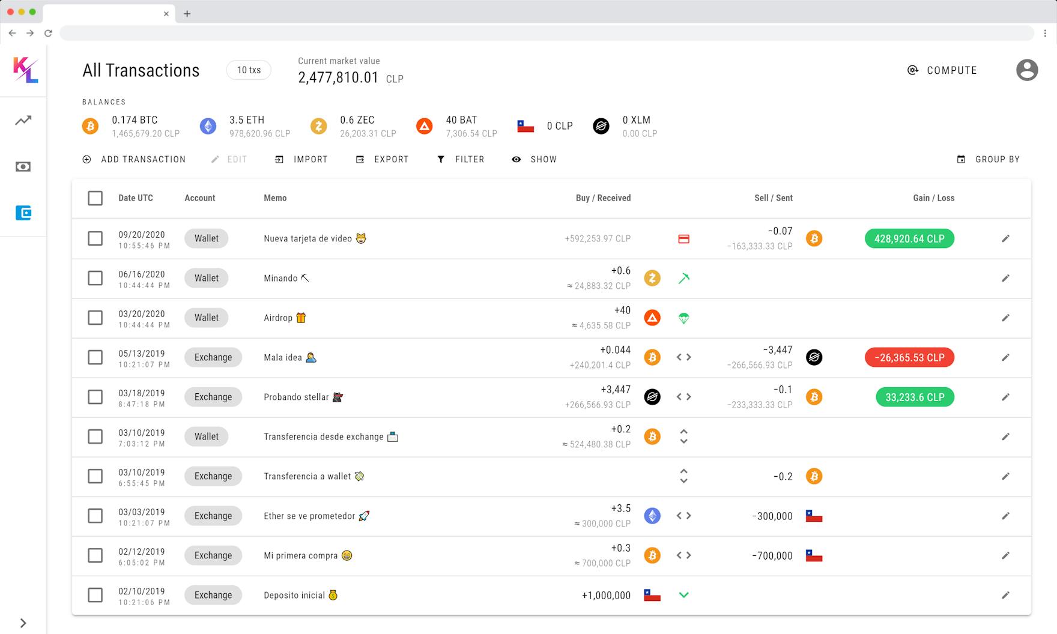Expand the left sidebar with chevron
This screenshot has width=1057, height=634.
coord(23,623)
